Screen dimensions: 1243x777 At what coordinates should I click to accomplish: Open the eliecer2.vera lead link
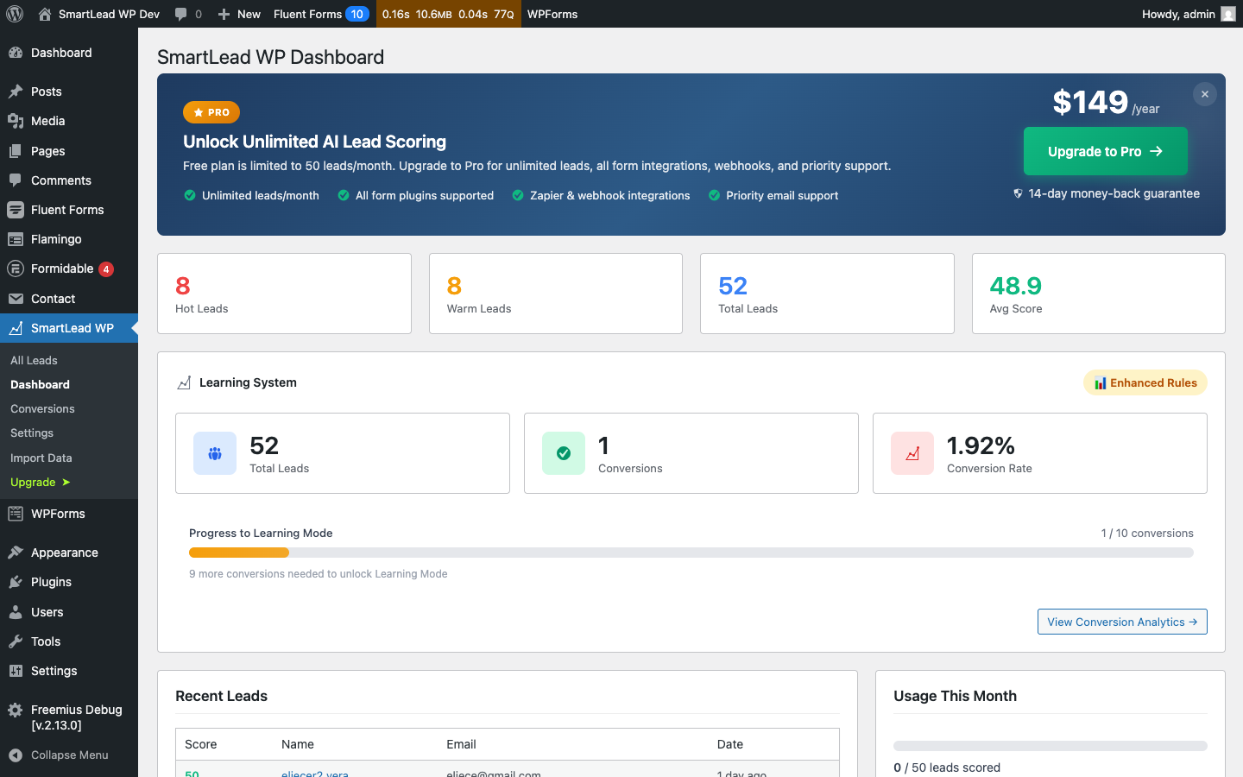point(314,774)
